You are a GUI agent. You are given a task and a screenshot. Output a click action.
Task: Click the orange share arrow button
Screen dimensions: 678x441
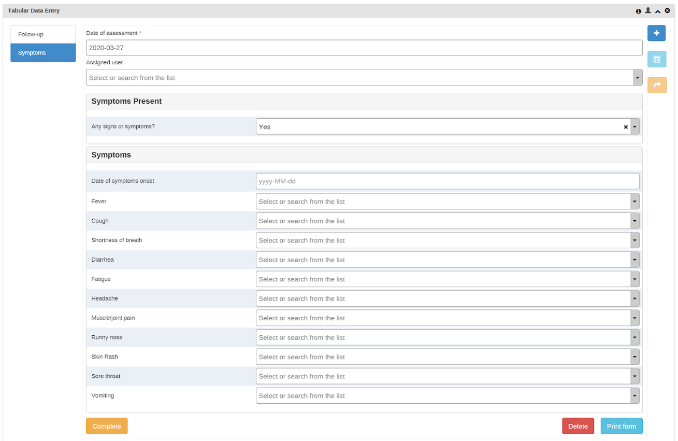click(657, 85)
